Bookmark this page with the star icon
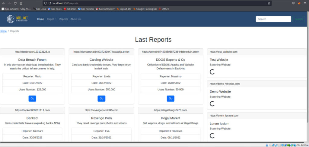Screen dimensions: 309x147 (269, 3)
